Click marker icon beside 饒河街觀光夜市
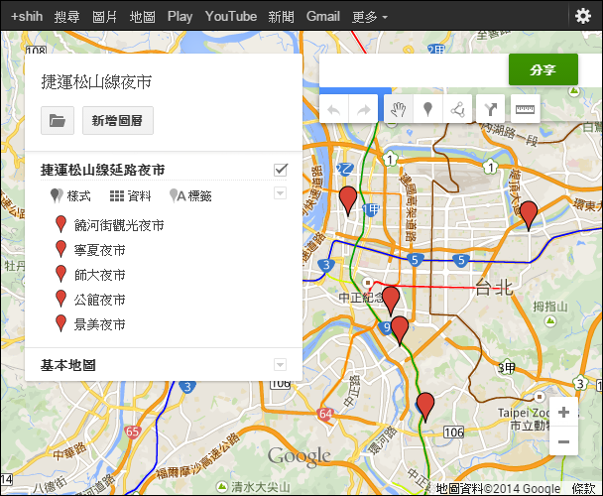The image size is (603, 496). [x=60, y=224]
